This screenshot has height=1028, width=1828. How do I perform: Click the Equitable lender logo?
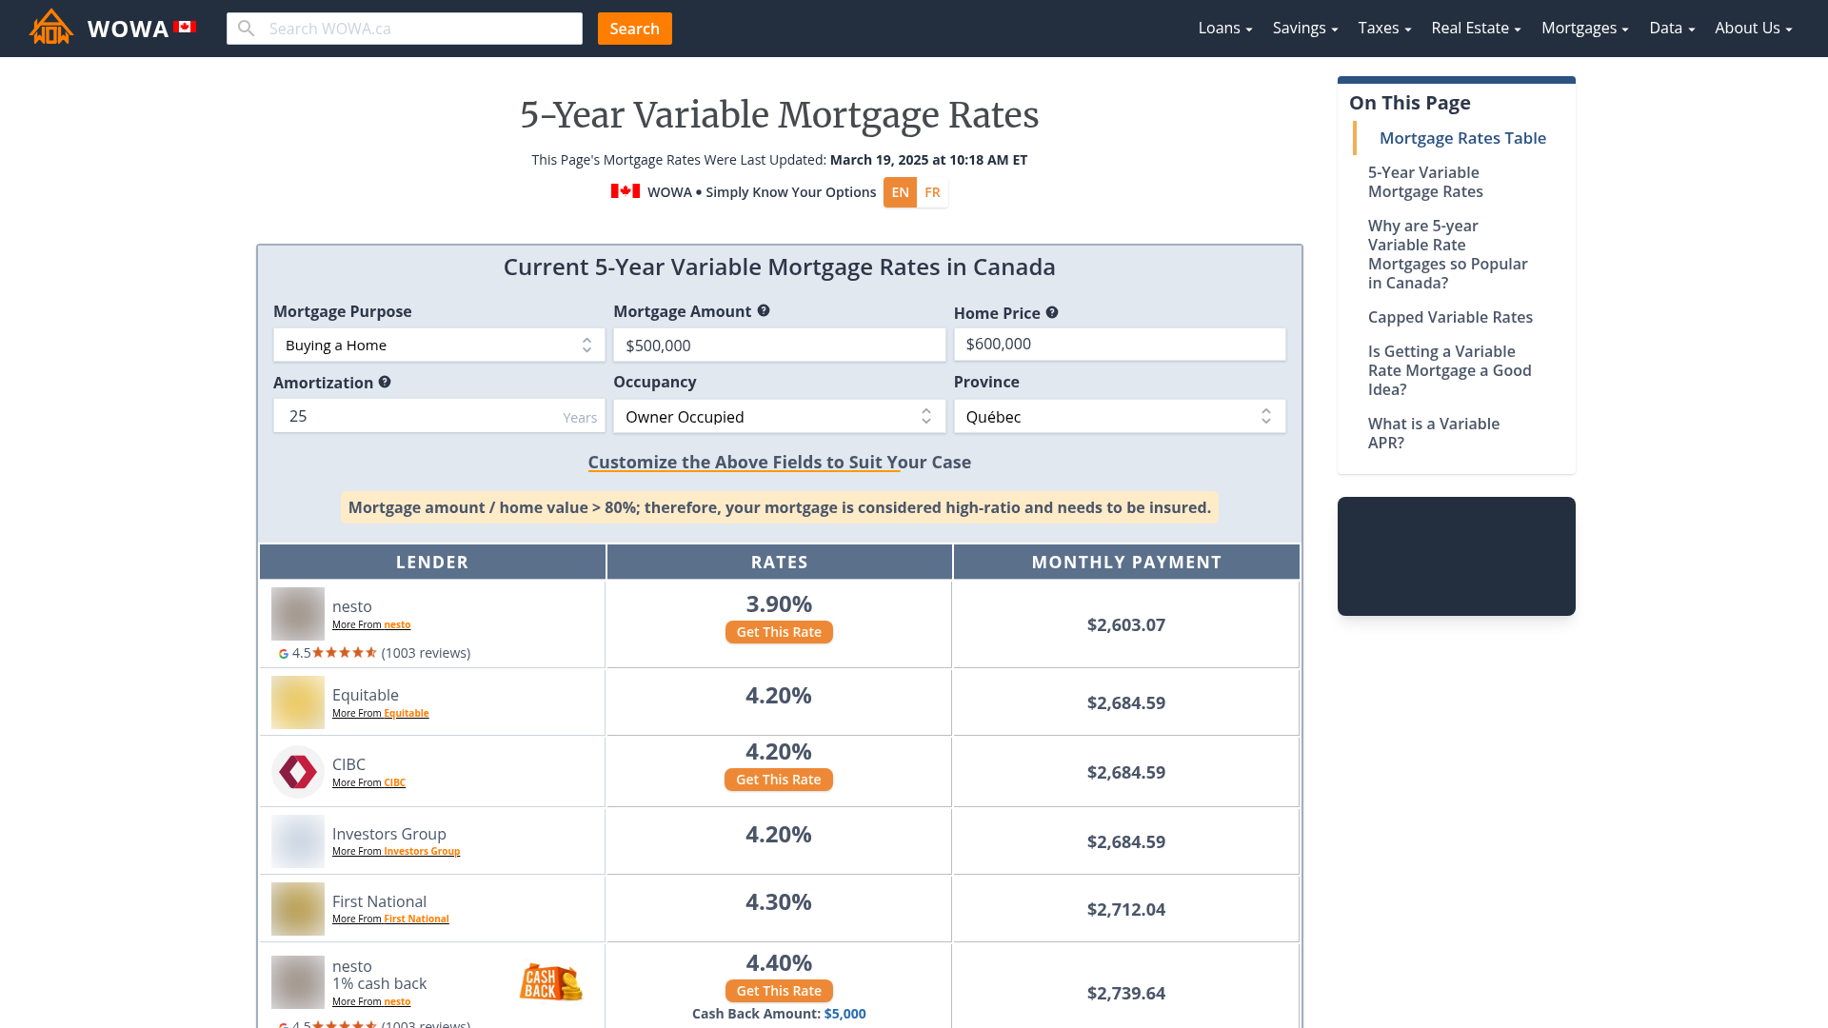(298, 702)
